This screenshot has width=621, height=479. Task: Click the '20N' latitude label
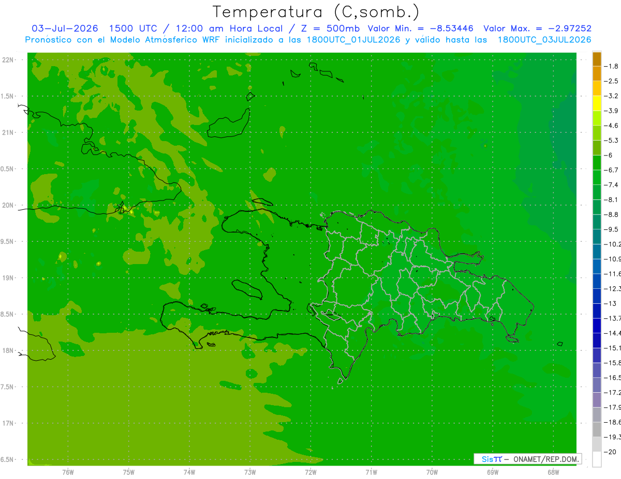pyautogui.click(x=7, y=205)
